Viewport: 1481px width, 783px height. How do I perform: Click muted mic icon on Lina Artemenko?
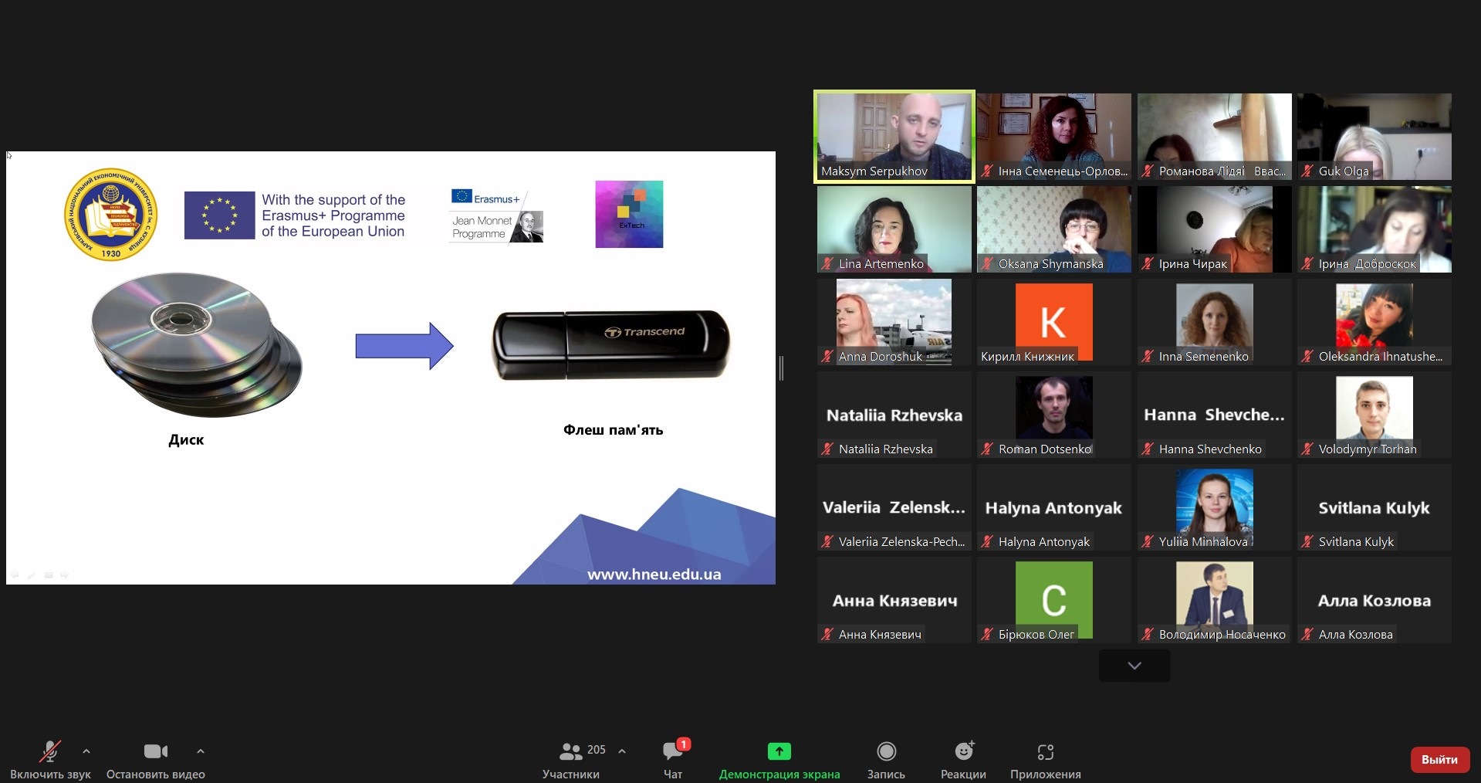pyautogui.click(x=827, y=264)
